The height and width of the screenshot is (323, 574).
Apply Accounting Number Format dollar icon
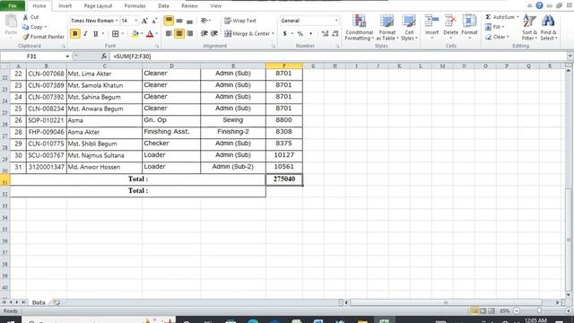[285, 34]
